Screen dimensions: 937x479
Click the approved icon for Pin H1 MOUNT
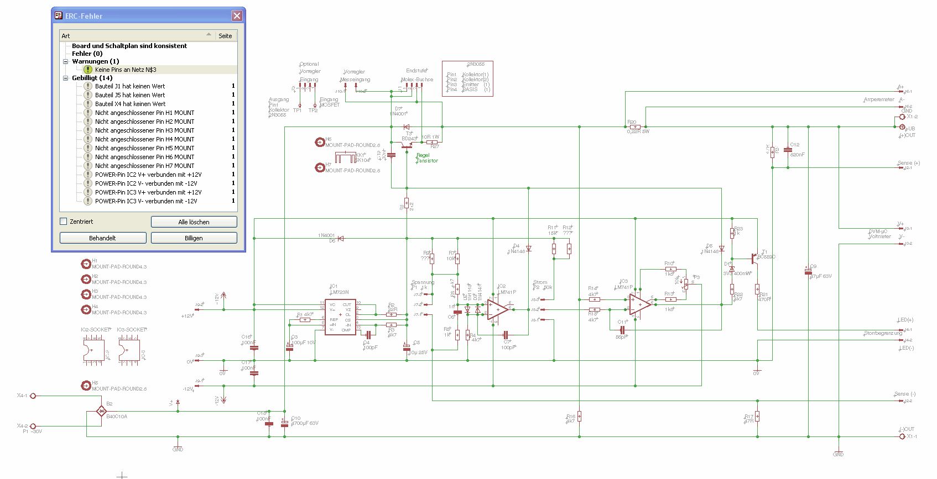[88, 113]
